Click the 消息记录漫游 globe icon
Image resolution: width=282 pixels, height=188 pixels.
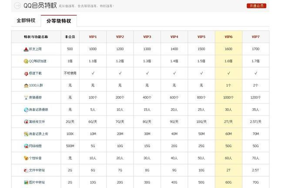coord(26,110)
